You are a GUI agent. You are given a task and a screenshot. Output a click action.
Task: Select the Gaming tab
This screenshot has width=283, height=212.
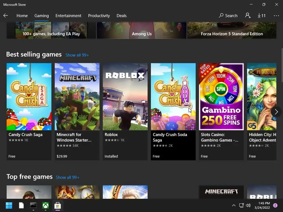[41, 16]
